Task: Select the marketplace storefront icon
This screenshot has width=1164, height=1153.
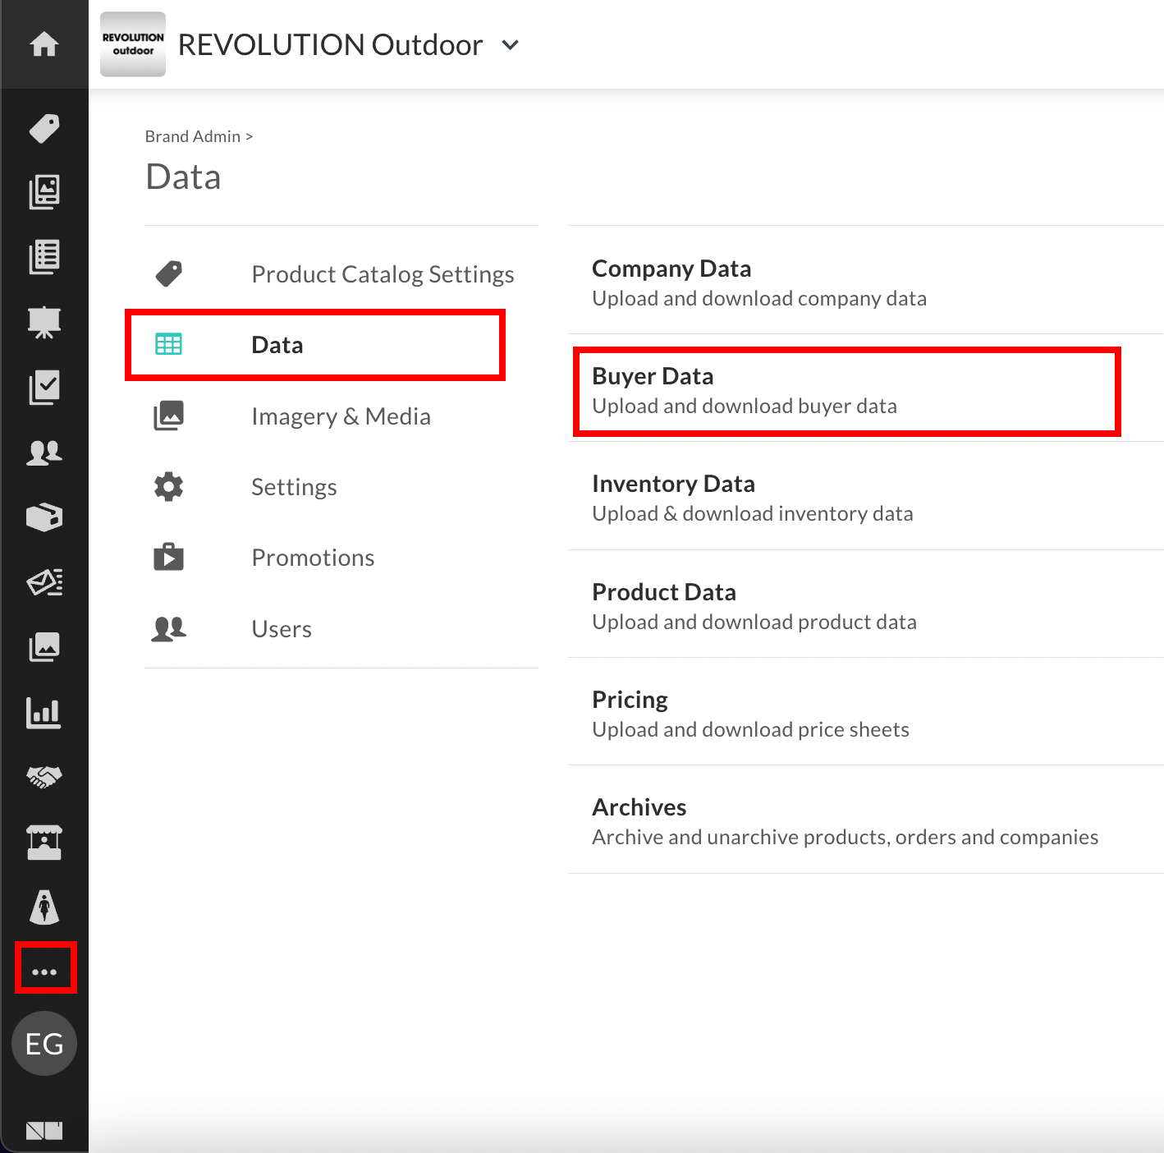Action: click(45, 842)
